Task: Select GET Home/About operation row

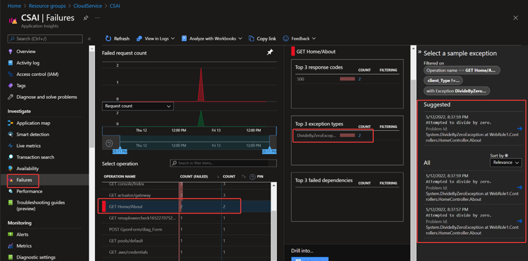Action: coord(186,206)
